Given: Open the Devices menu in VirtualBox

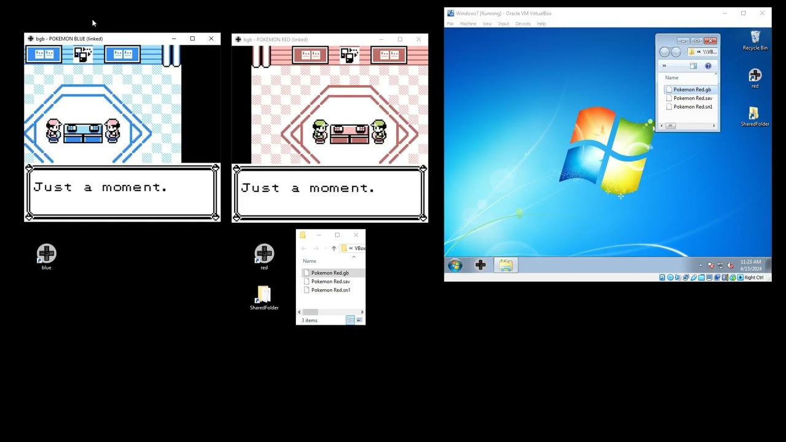Looking at the screenshot, I should pos(523,23).
